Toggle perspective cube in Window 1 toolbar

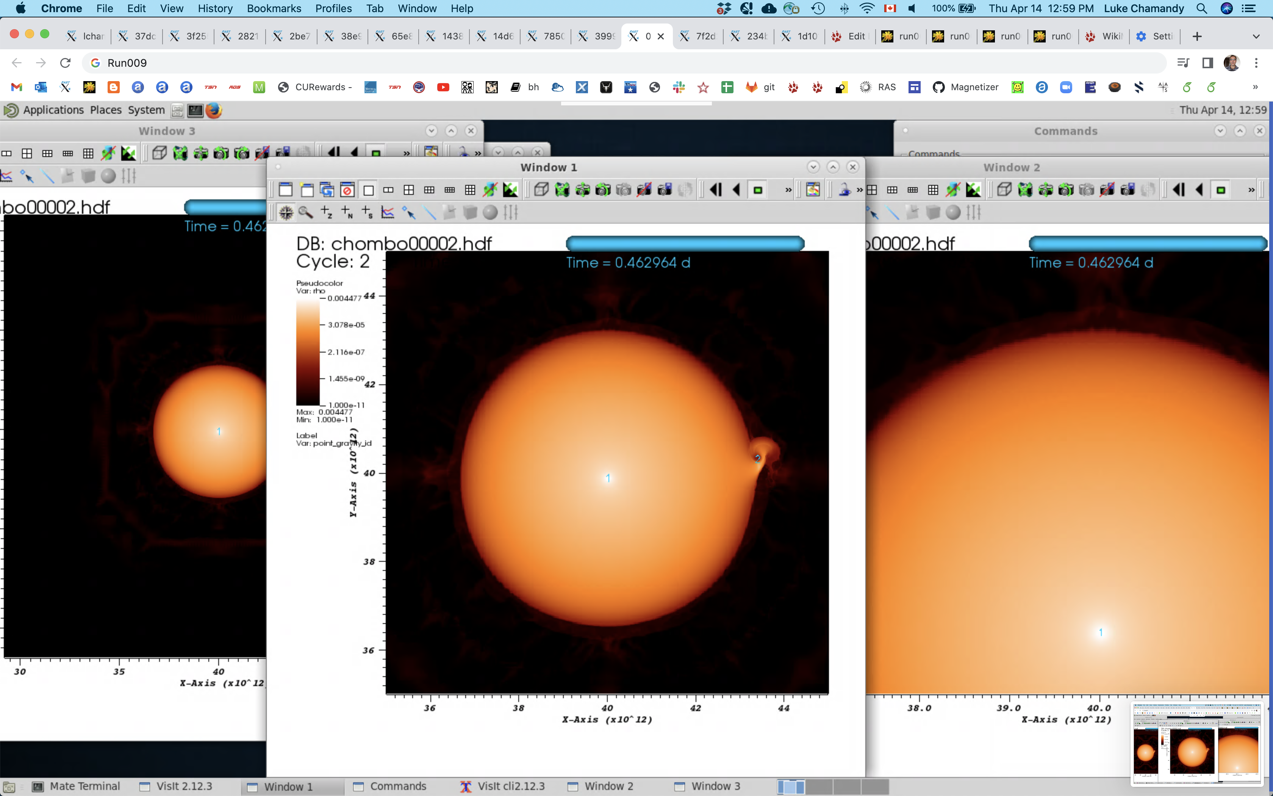coord(541,190)
